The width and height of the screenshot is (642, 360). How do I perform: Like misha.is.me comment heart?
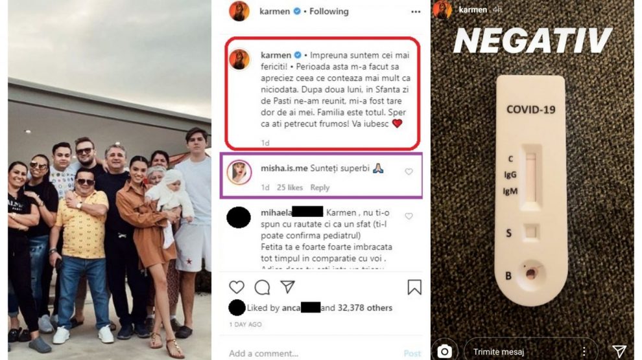coord(409,172)
